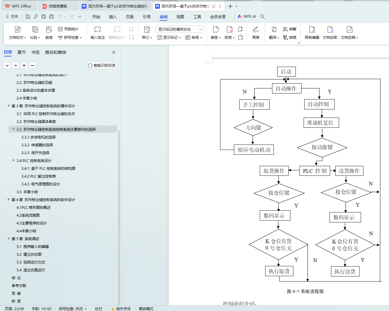
Task: Click the print icon in quick access bar
Action: pyautogui.click(x=44, y=17)
